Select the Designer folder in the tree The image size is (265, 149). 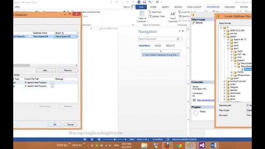point(234,87)
